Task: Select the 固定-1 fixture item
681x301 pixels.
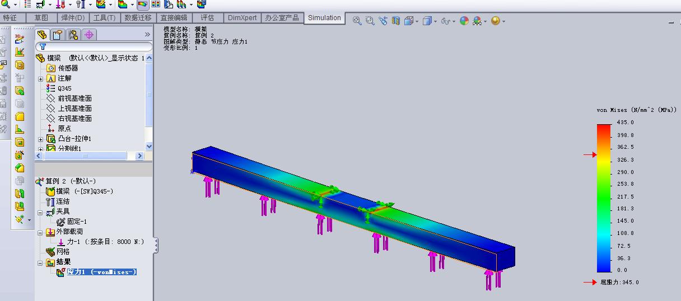Action: (72, 222)
